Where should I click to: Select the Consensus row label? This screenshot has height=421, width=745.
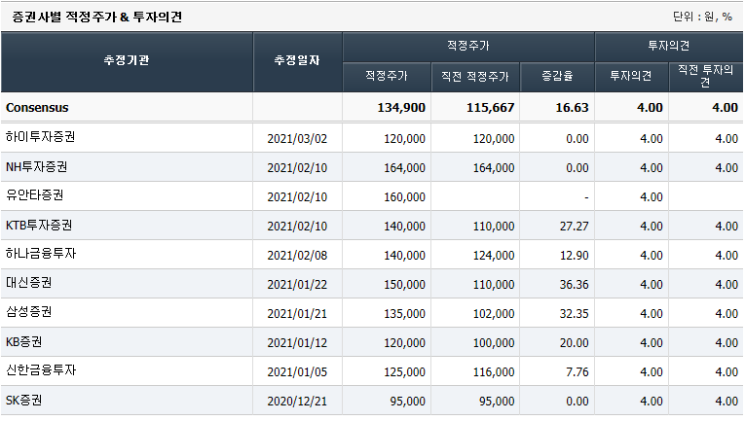coord(37,108)
